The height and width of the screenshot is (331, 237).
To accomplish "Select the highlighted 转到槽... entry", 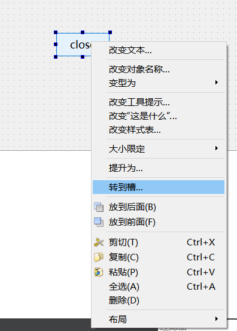I will (159, 187).
